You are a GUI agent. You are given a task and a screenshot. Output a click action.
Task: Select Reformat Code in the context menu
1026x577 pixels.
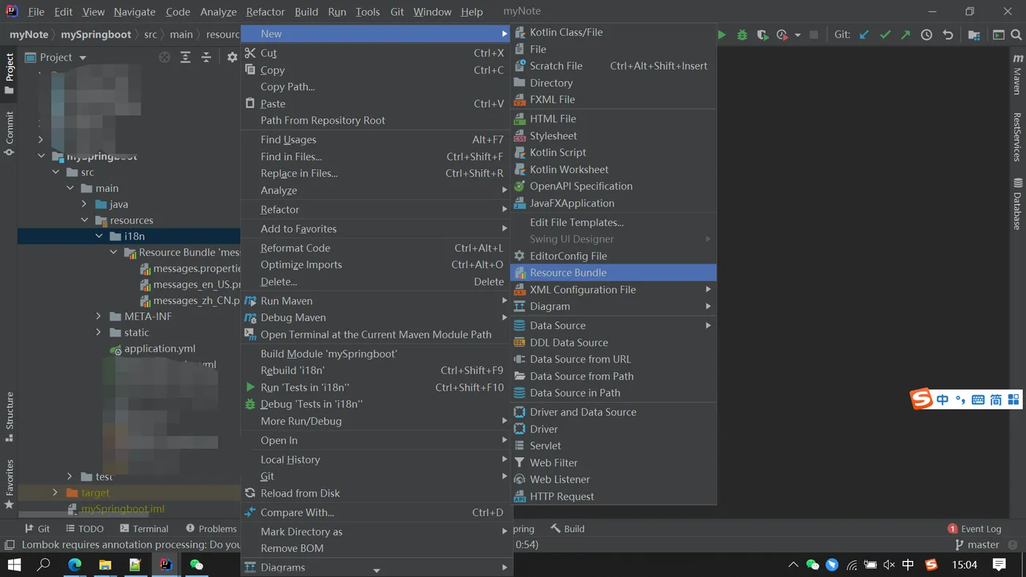pyautogui.click(x=376, y=247)
